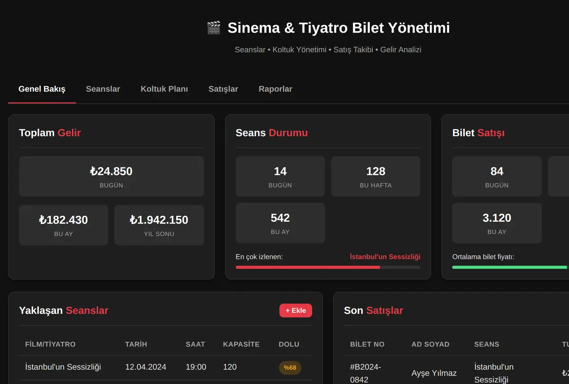
Task: Click the Yaklaşan Seanslar heading
Action: 64,311
